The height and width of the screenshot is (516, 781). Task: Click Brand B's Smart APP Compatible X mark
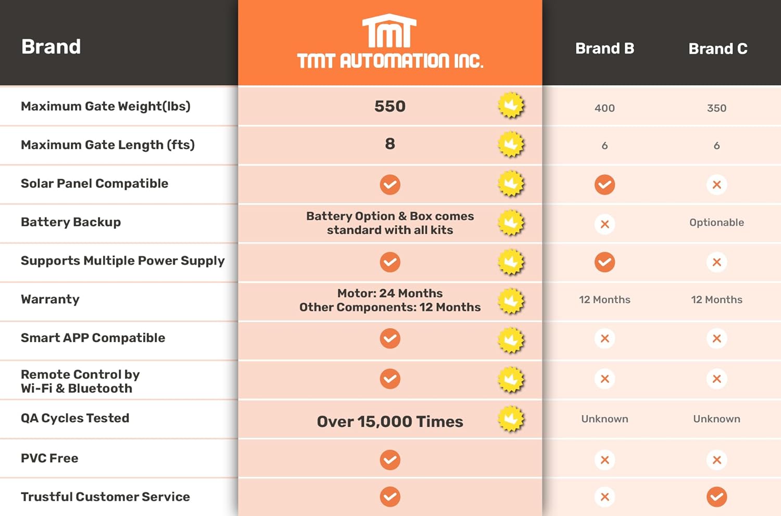point(604,339)
